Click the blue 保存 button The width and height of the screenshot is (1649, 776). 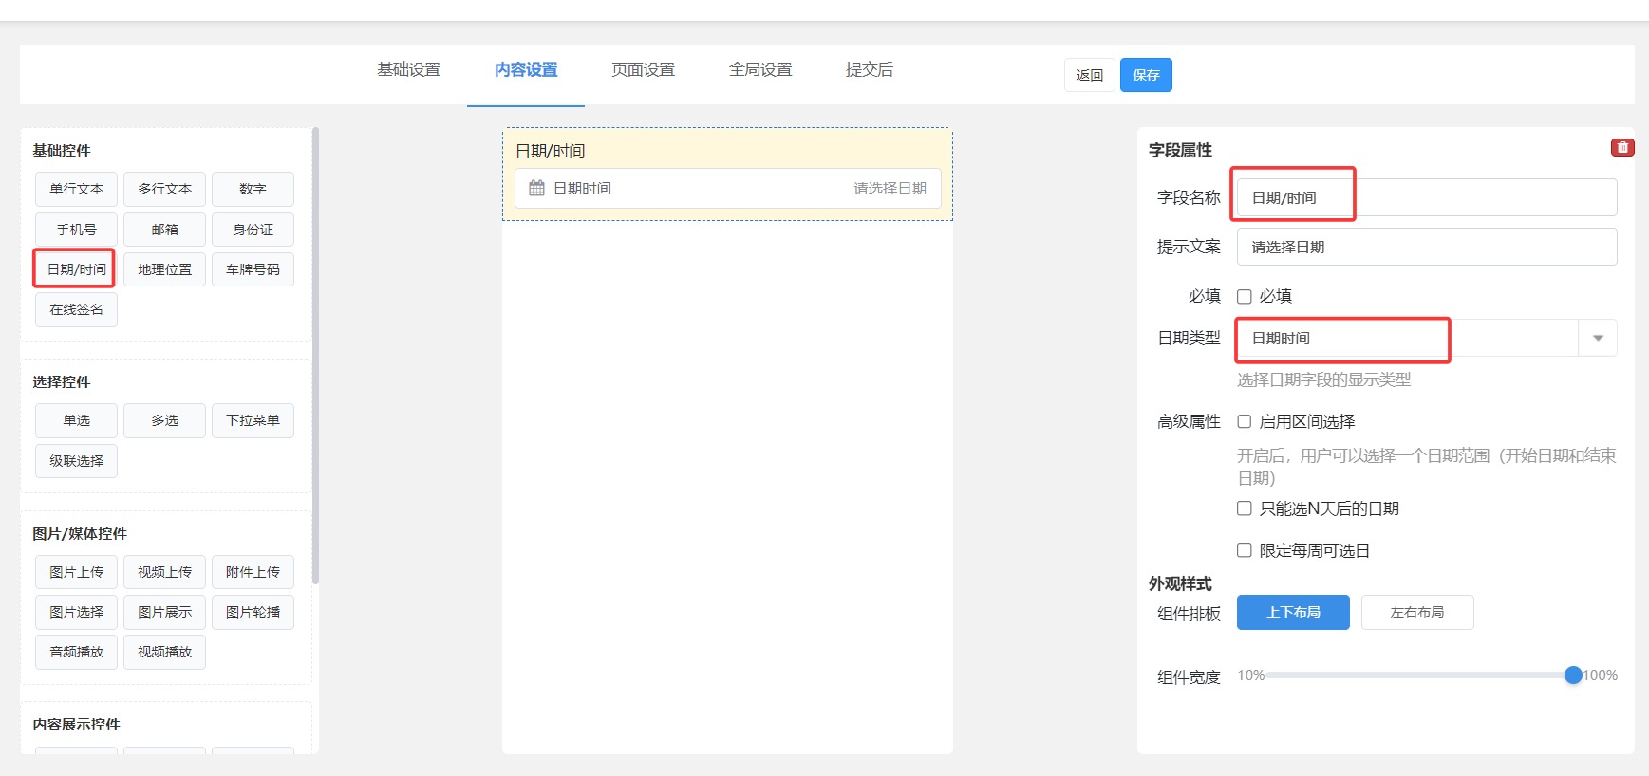coord(1146,75)
